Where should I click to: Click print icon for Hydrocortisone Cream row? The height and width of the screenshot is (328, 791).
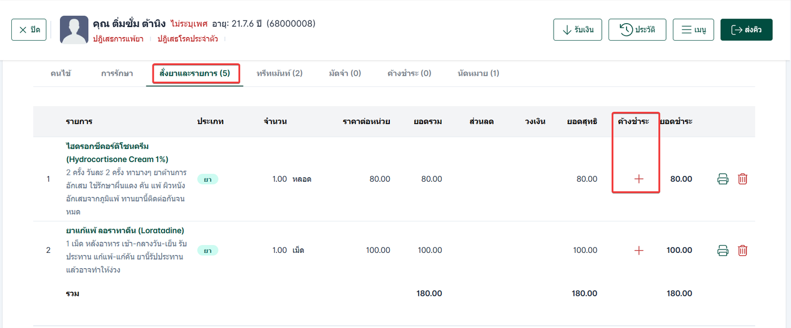[x=723, y=179]
